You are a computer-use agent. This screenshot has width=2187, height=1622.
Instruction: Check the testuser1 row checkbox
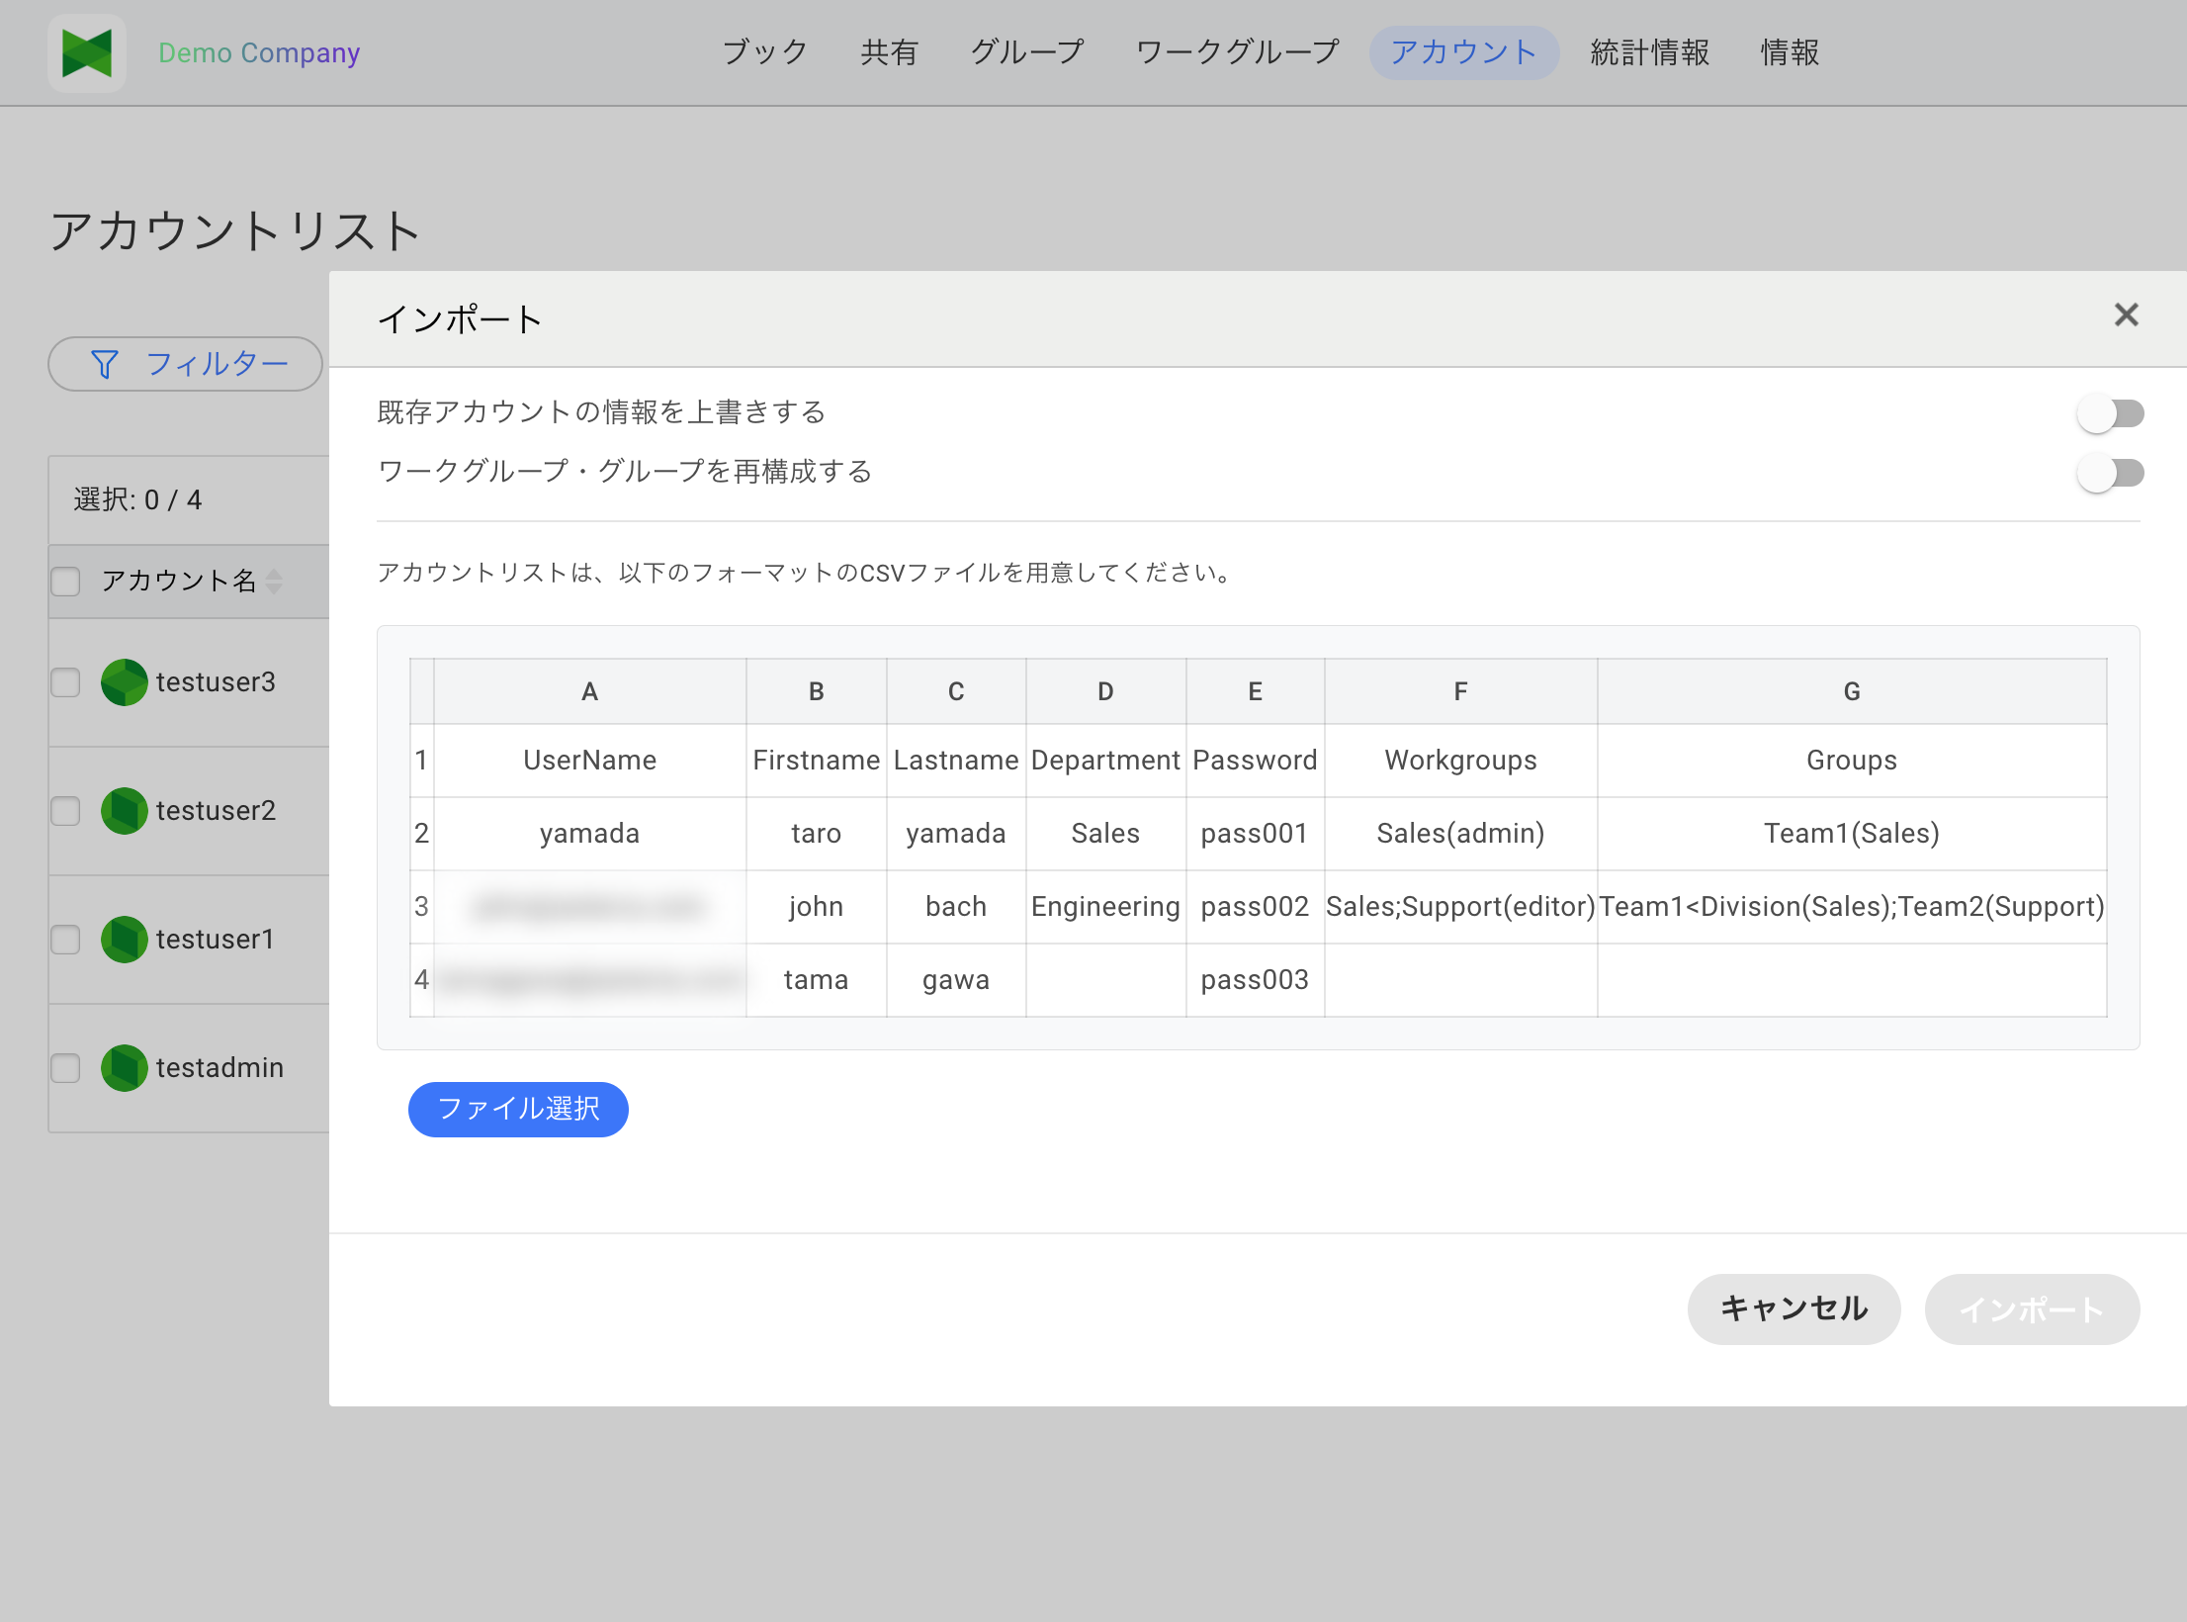pyautogui.click(x=66, y=940)
